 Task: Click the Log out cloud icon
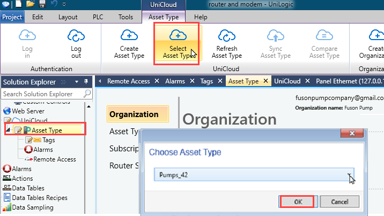pyautogui.click(x=76, y=36)
